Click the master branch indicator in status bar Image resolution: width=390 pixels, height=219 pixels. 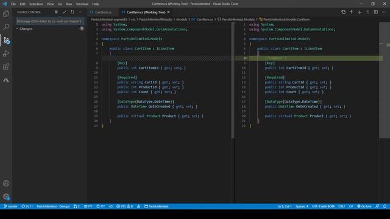[10, 206]
